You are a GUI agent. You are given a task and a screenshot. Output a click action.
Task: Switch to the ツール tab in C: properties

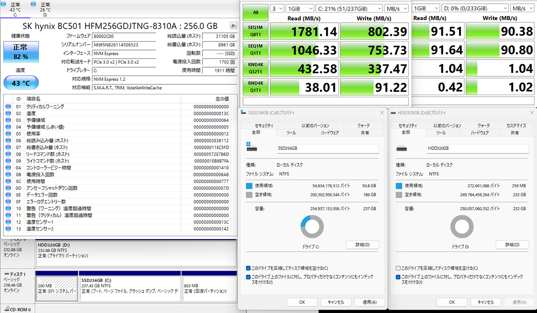(291, 133)
